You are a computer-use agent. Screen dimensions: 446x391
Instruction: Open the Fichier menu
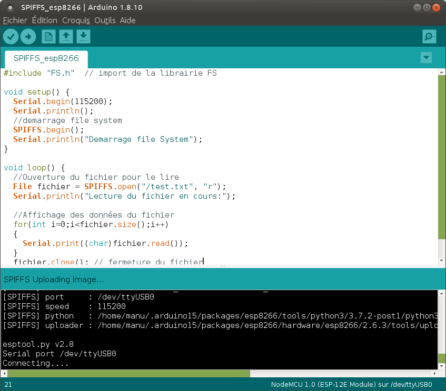[x=15, y=20]
